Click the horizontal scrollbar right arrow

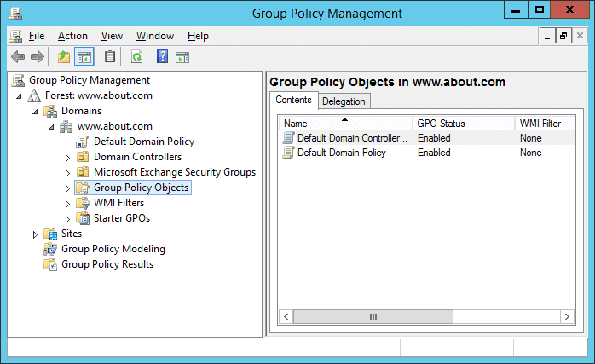[x=568, y=316]
